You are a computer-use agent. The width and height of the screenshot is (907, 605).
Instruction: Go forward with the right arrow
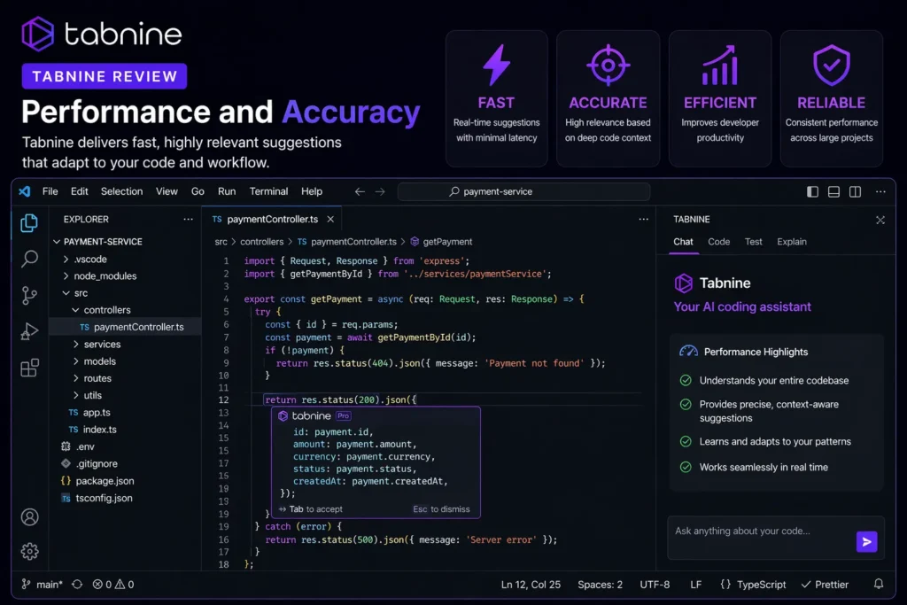380,191
